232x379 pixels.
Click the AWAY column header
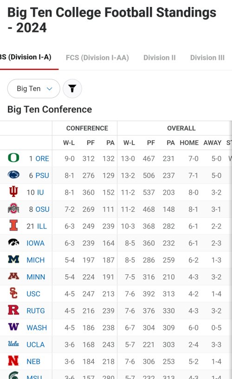tap(213, 143)
